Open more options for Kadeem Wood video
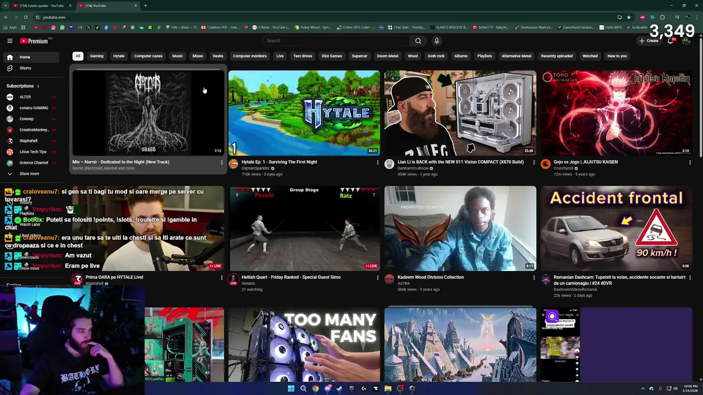This screenshot has height=395, width=703. click(x=533, y=278)
